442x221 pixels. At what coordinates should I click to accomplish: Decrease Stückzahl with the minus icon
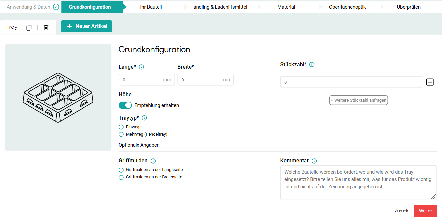[430, 82]
